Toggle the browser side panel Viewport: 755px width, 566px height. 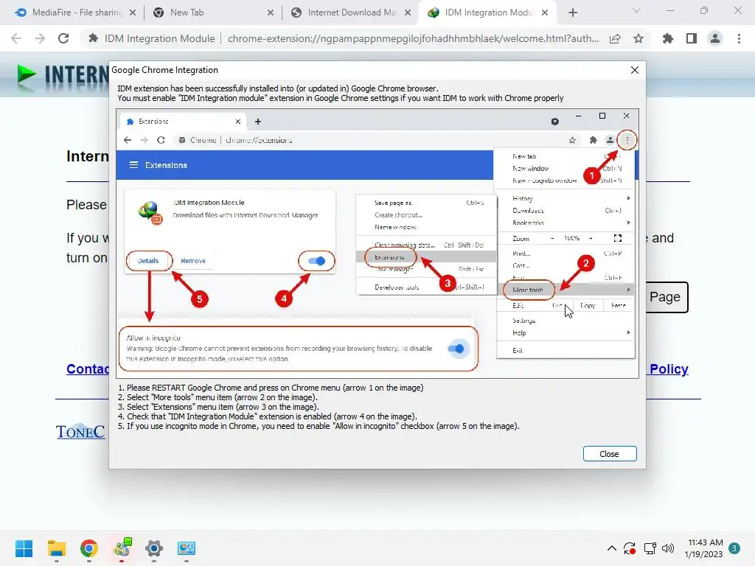692,38
